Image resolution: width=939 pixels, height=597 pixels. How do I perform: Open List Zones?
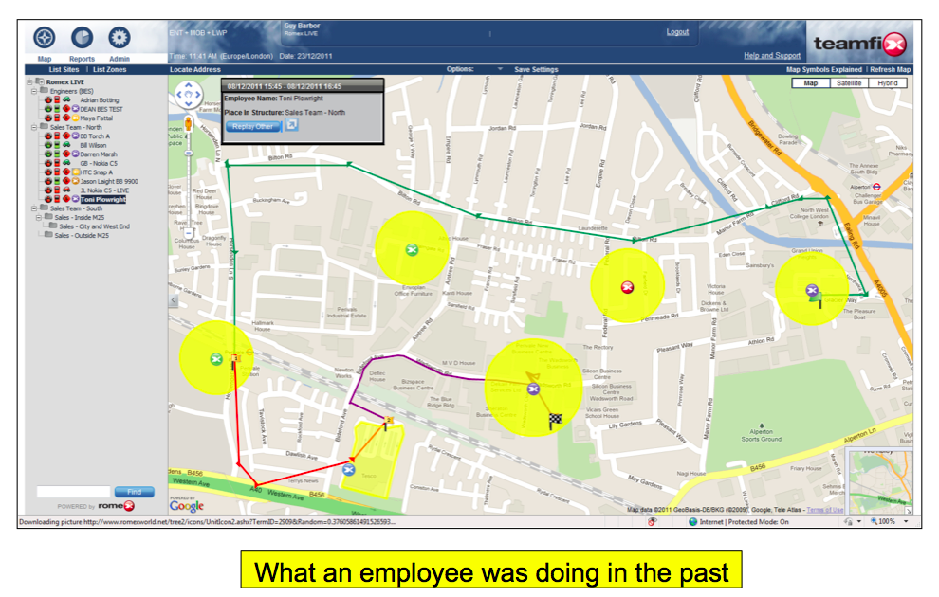110,69
